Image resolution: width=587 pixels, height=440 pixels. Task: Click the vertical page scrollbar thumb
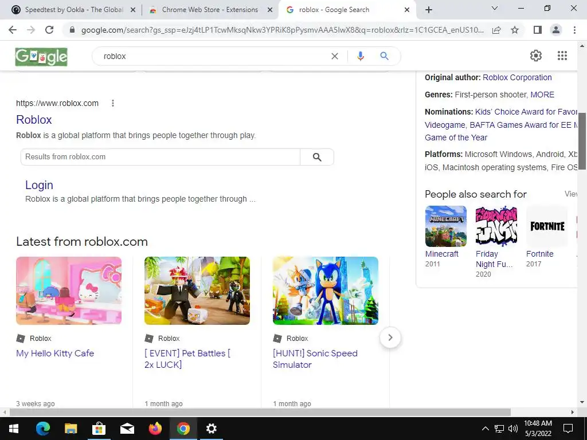pos(582,141)
